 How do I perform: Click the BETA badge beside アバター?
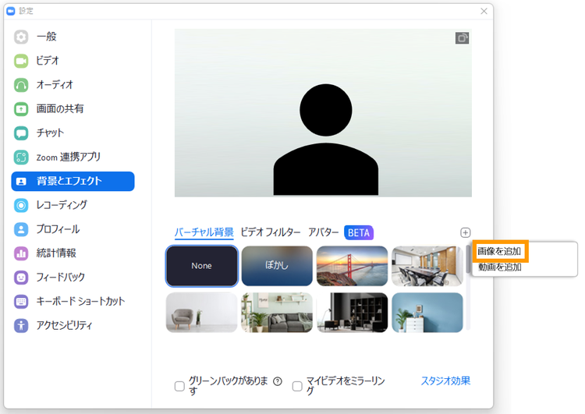[x=359, y=233]
